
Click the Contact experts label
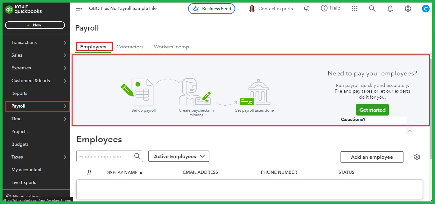[x=276, y=9]
